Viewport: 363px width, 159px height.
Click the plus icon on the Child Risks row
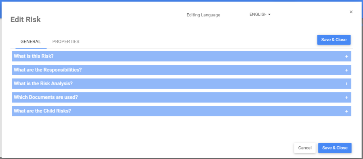click(x=346, y=111)
